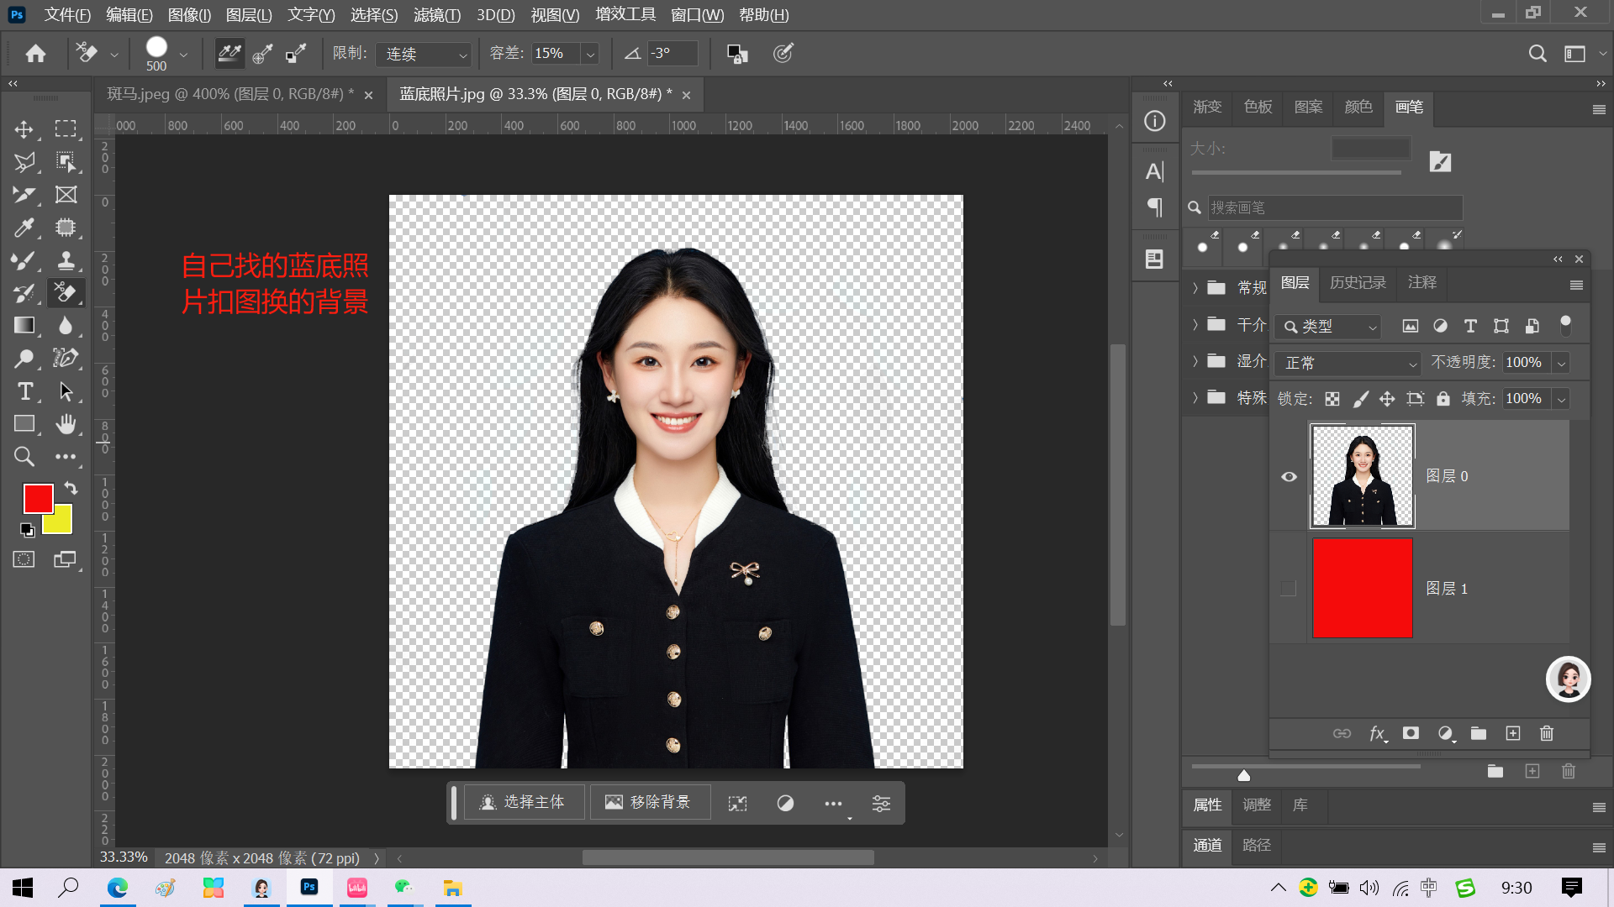Open the 滤镜(T) menu
1614x907 pixels.
[x=436, y=15]
